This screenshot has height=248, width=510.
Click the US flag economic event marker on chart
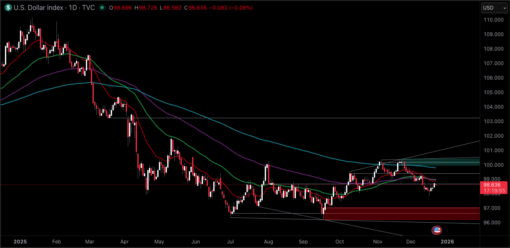[437, 230]
